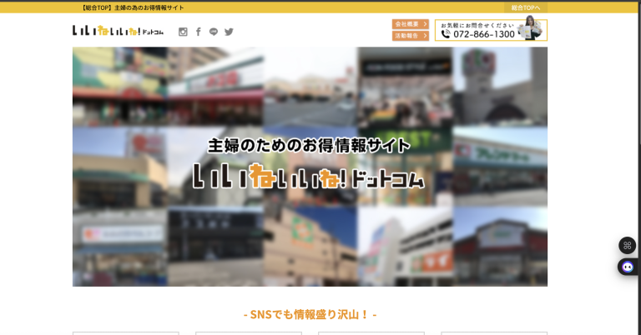Open the LINE icon in header
Screen dimensions: 641x335
pyautogui.click(x=214, y=32)
